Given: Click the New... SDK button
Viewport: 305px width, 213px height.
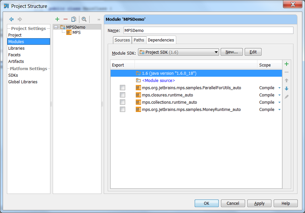Looking at the screenshot, I should (x=232, y=52).
